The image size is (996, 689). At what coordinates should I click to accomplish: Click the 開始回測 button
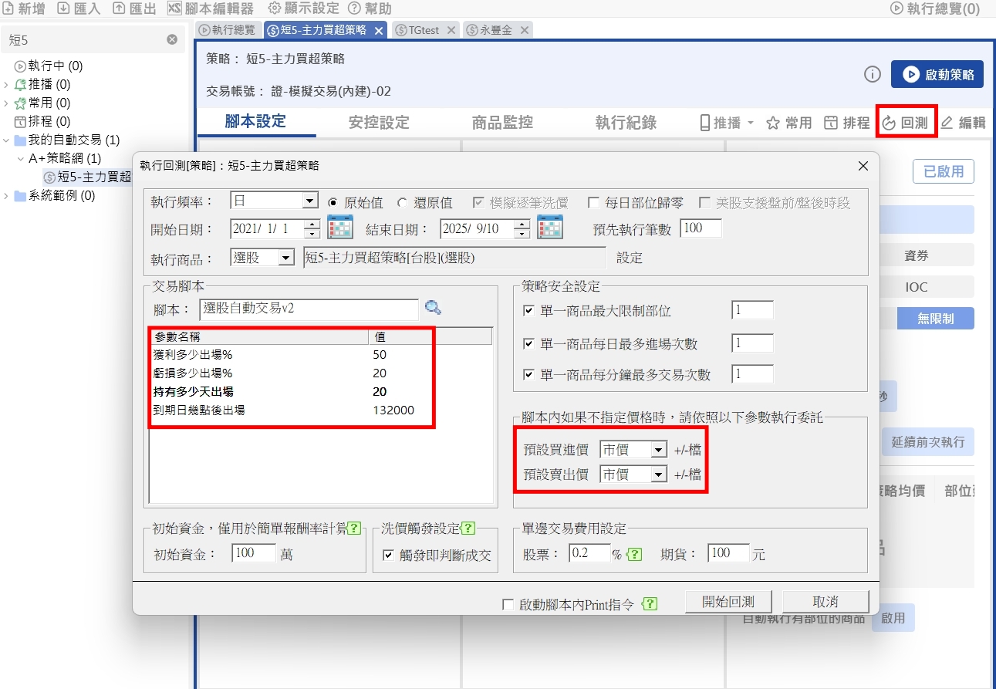coord(728,602)
